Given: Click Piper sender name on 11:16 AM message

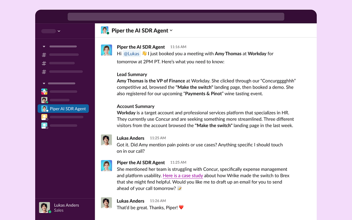Looking at the screenshot, I should pyautogui.click(x=141, y=47).
